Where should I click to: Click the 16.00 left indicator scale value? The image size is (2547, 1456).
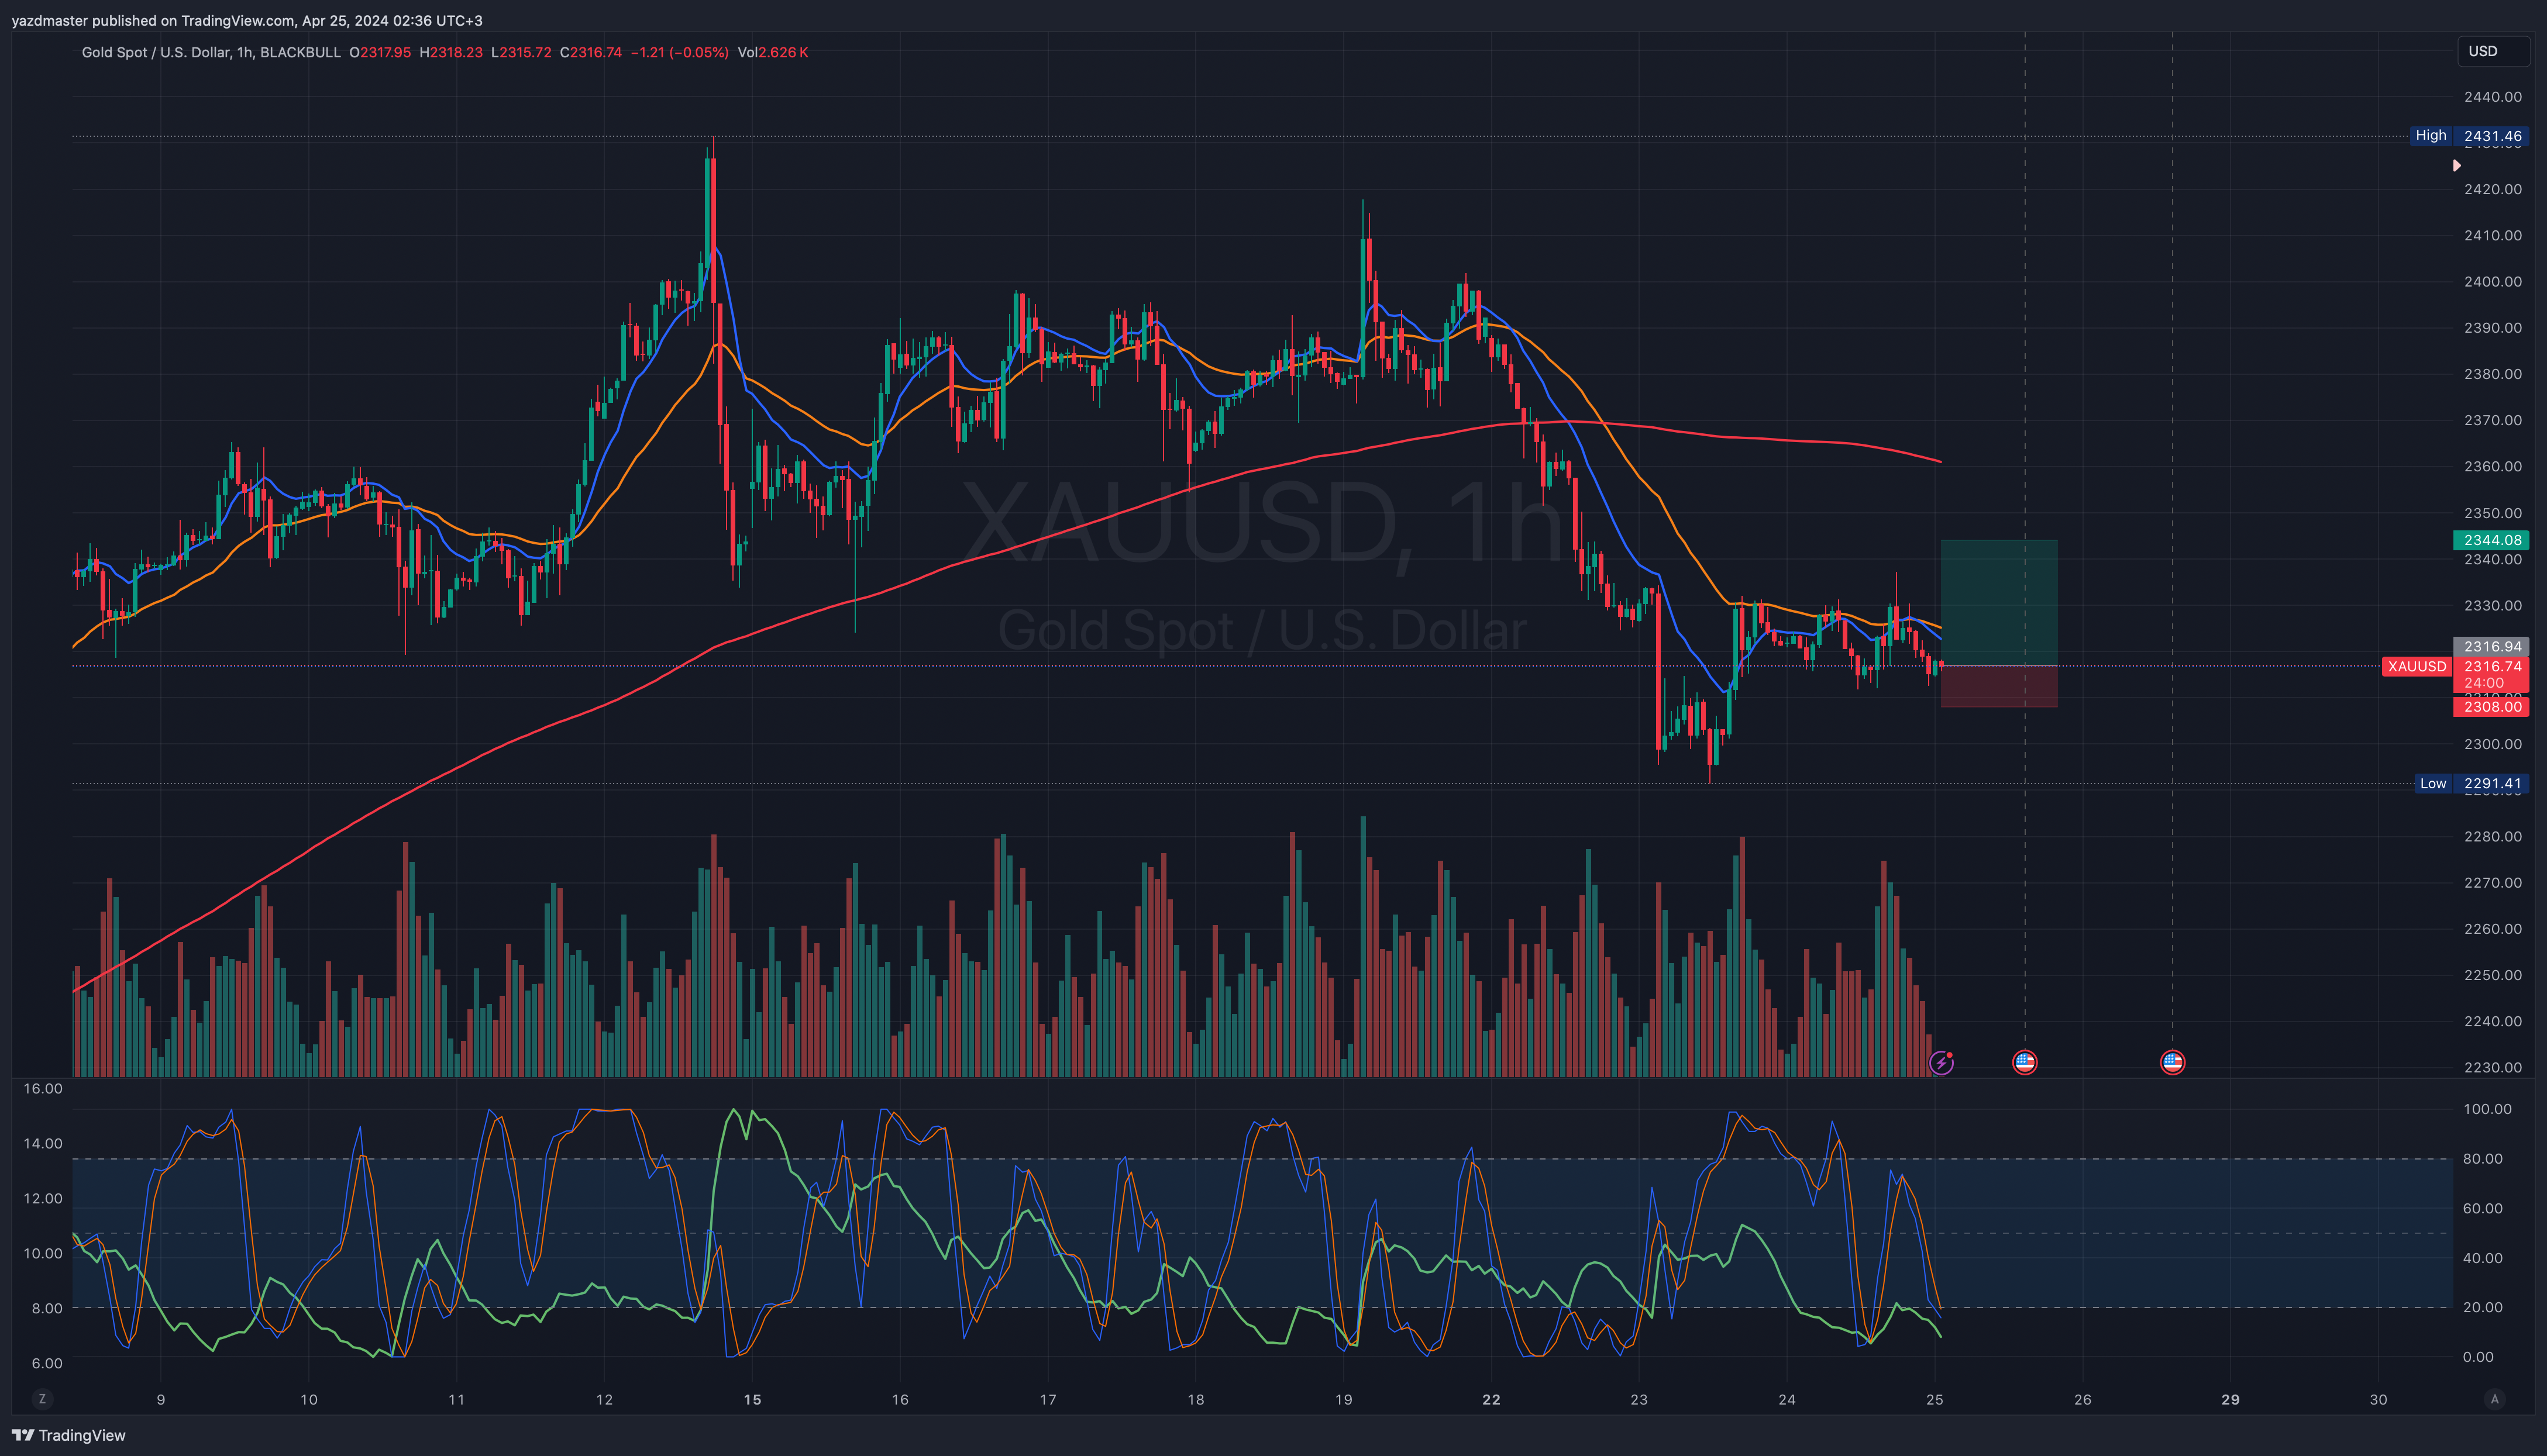(42, 1088)
